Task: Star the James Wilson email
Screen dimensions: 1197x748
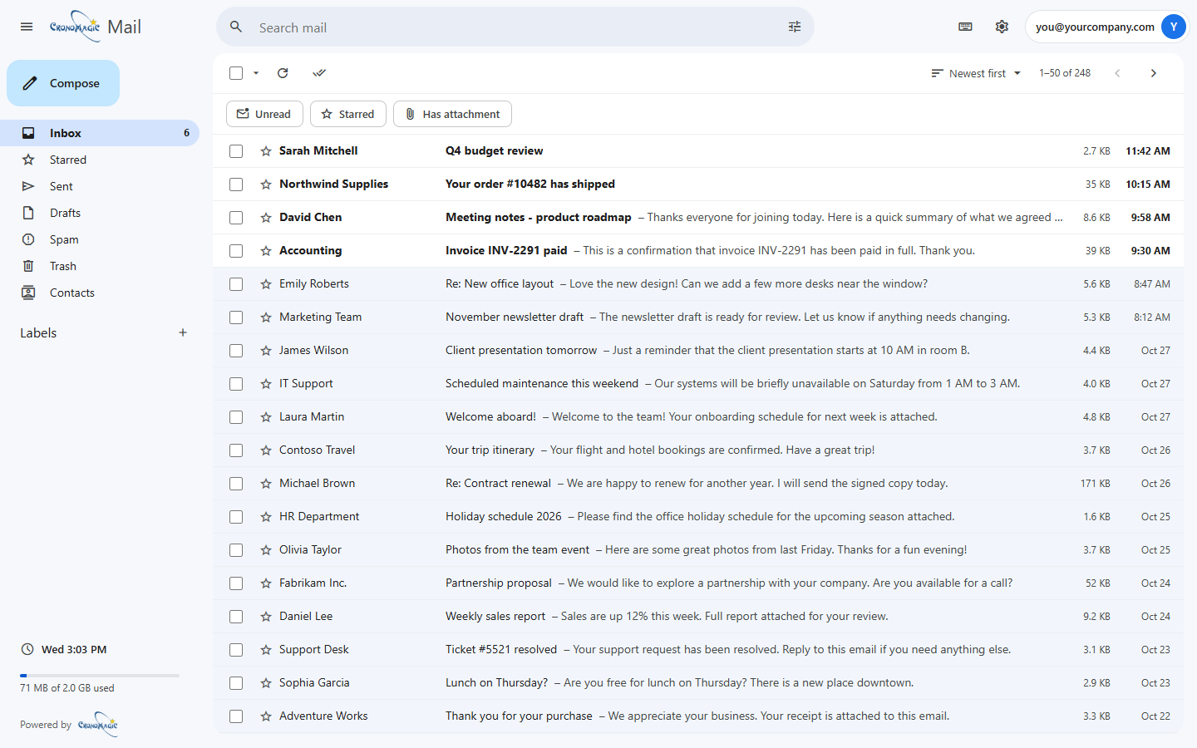Action: pyautogui.click(x=266, y=351)
